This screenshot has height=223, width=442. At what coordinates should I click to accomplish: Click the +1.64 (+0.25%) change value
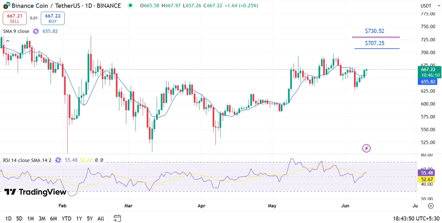click(x=241, y=5)
